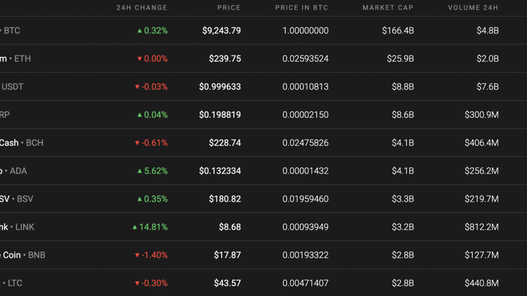527x296 pixels.
Task: Sort by the VOLUME 24H column header
Action: point(473,8)
